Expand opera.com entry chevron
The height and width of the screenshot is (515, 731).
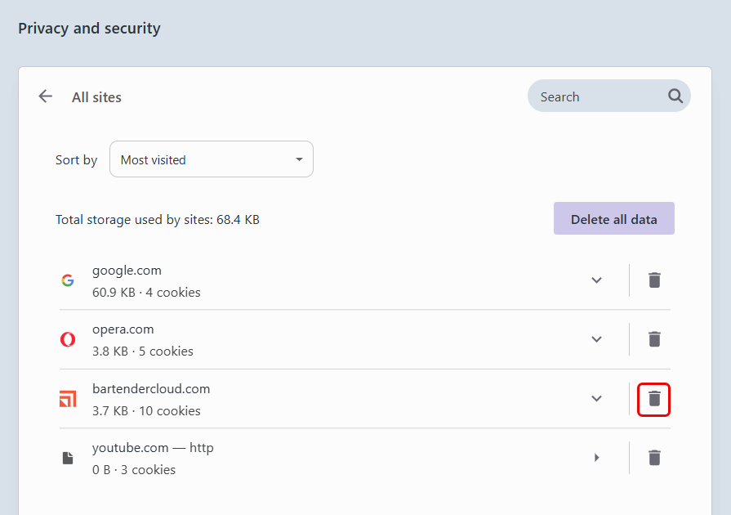(596, 339)
